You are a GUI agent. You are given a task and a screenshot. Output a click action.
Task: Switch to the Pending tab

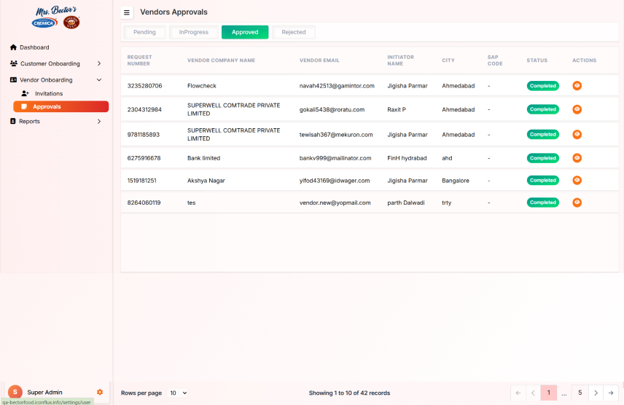pos(144,32)
